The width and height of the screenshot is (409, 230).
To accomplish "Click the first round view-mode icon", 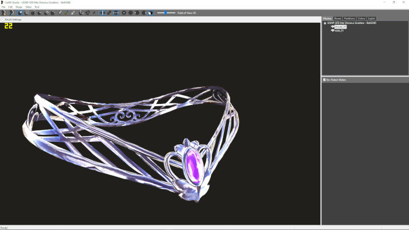I will pos(124,13).
